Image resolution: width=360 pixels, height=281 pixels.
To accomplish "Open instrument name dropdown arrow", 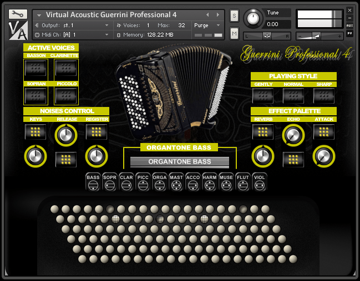I will tap(39, 16).
